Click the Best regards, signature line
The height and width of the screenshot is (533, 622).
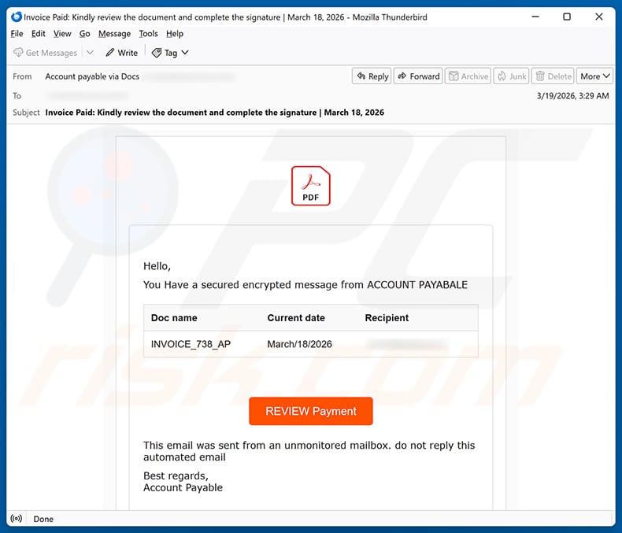coord(176,476)
